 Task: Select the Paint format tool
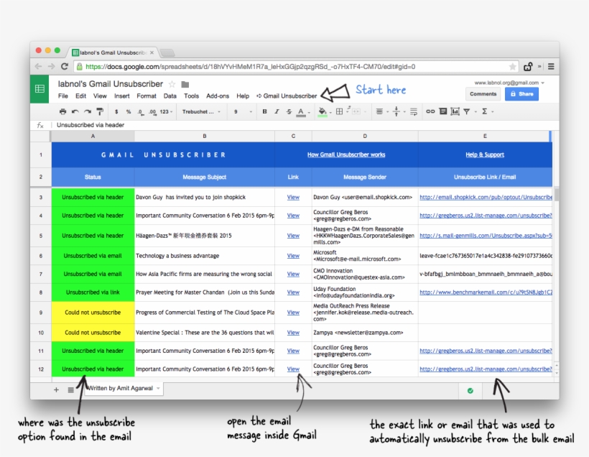(100, 111)
